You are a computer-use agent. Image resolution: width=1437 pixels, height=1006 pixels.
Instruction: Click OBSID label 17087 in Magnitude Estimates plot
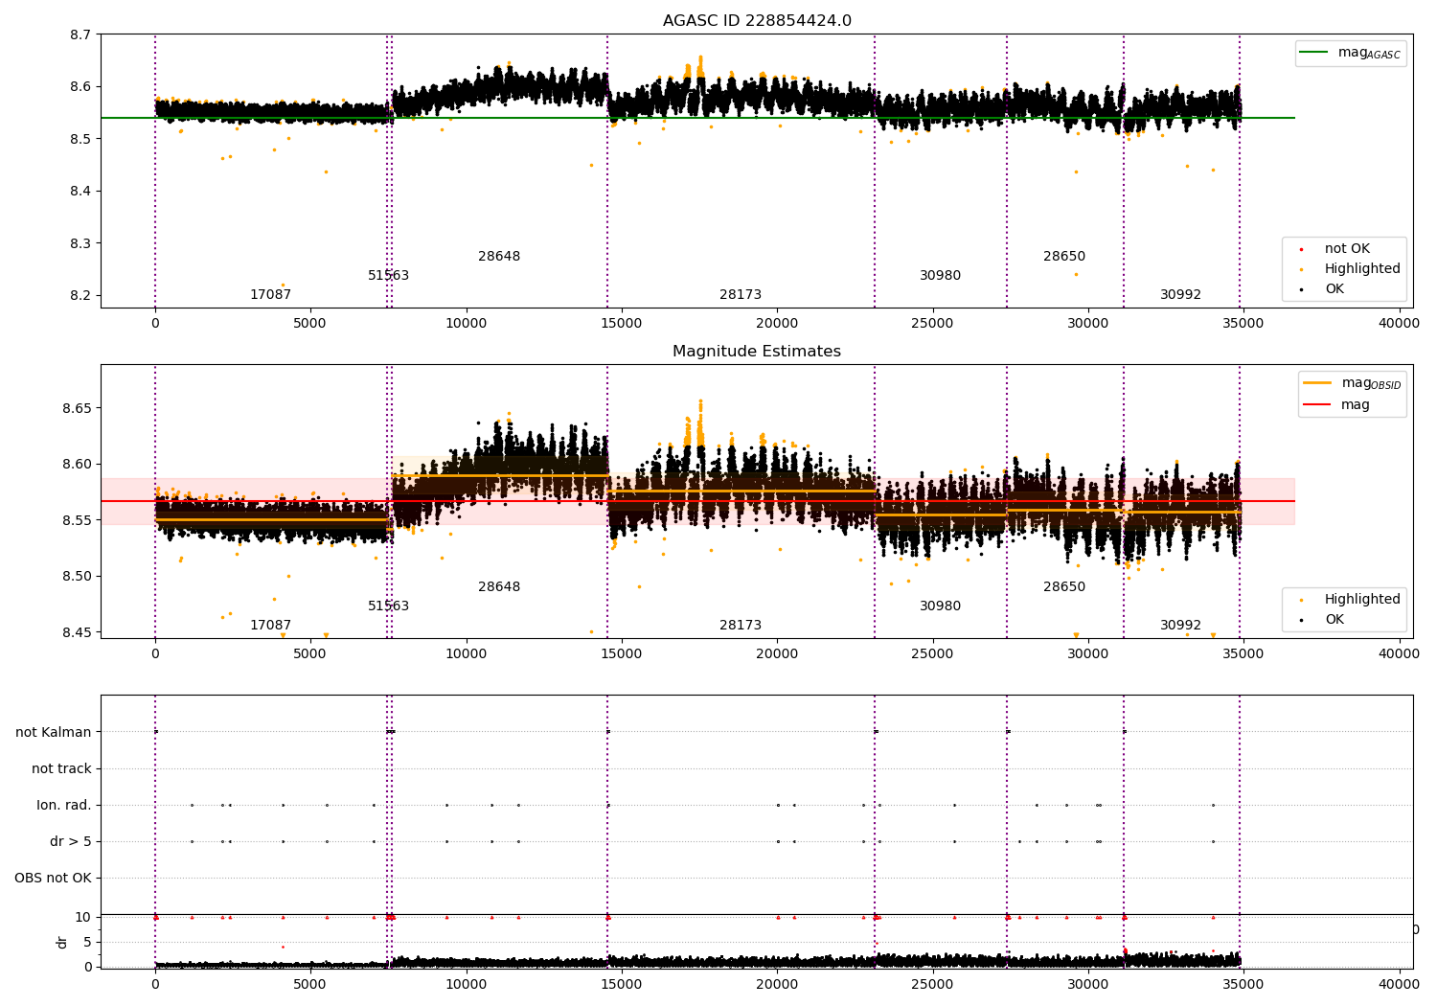[270, 626]
